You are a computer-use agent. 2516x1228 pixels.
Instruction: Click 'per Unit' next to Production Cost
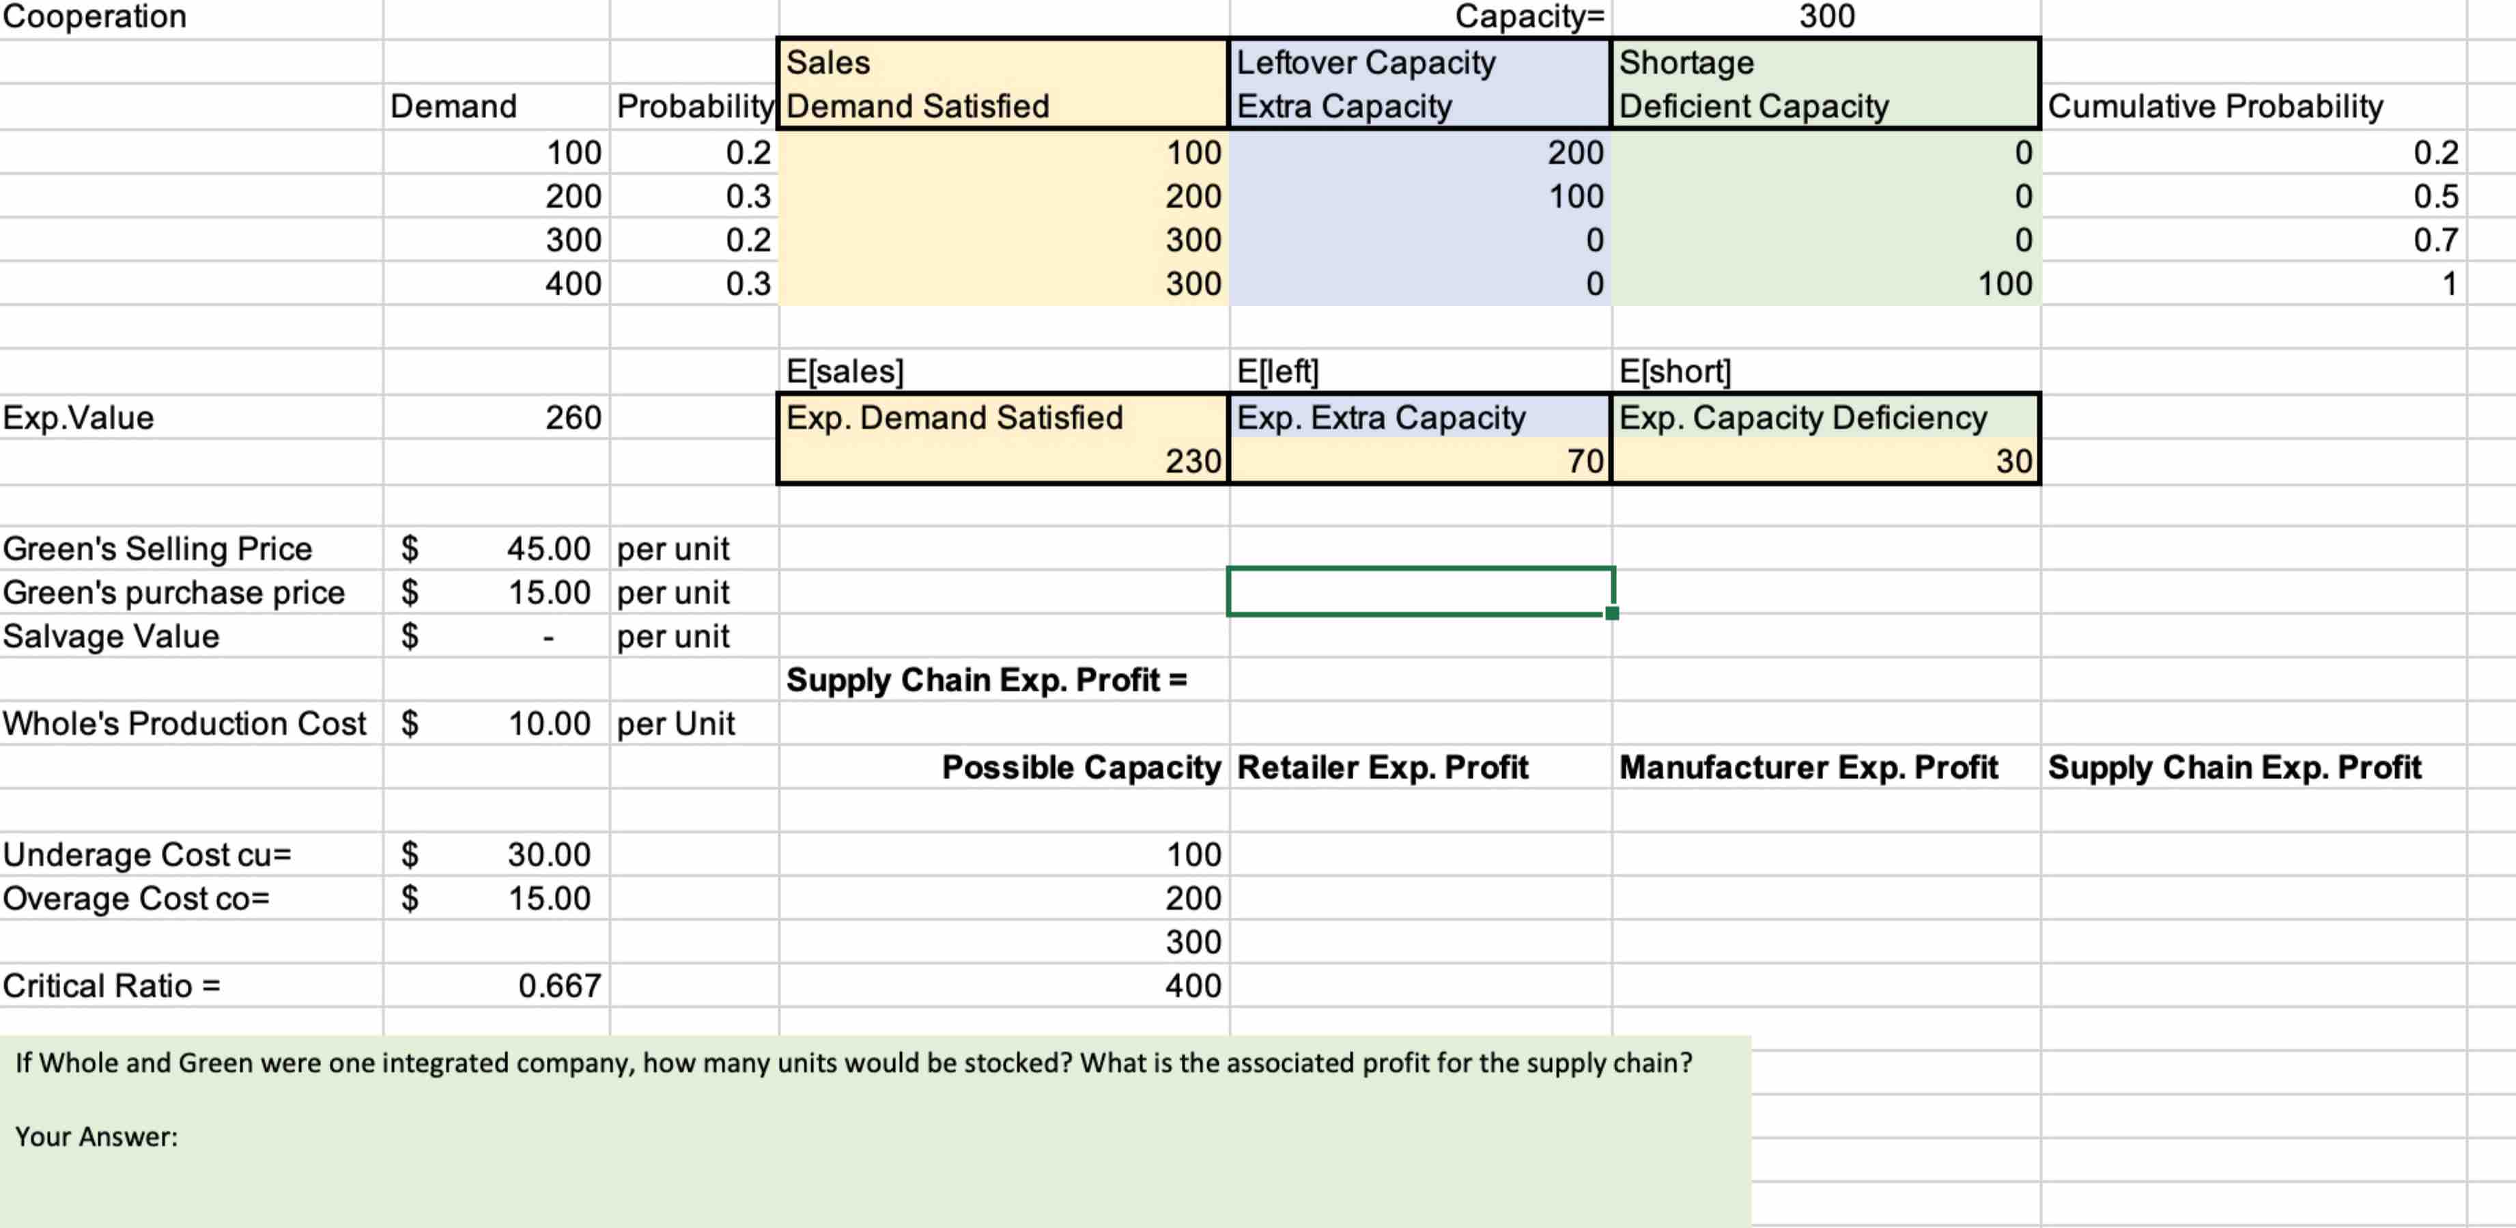[694, 723]
